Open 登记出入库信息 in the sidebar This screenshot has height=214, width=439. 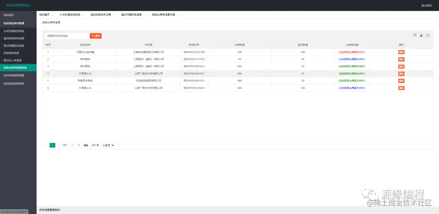coord(18,60)
